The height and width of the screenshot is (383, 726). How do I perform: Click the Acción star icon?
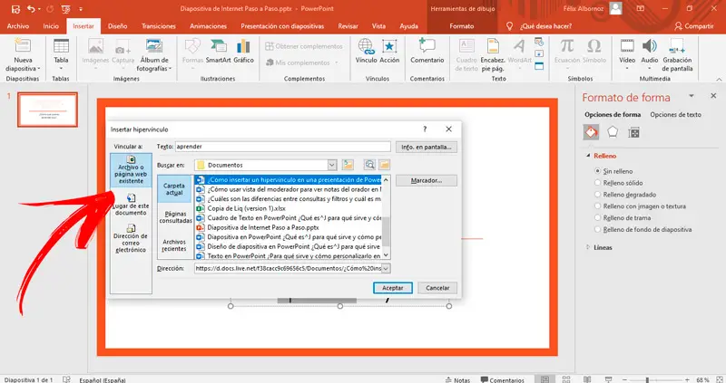pos(389,47)
